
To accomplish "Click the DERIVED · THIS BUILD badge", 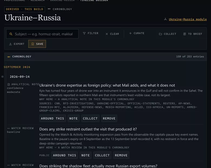I will 25,9.
